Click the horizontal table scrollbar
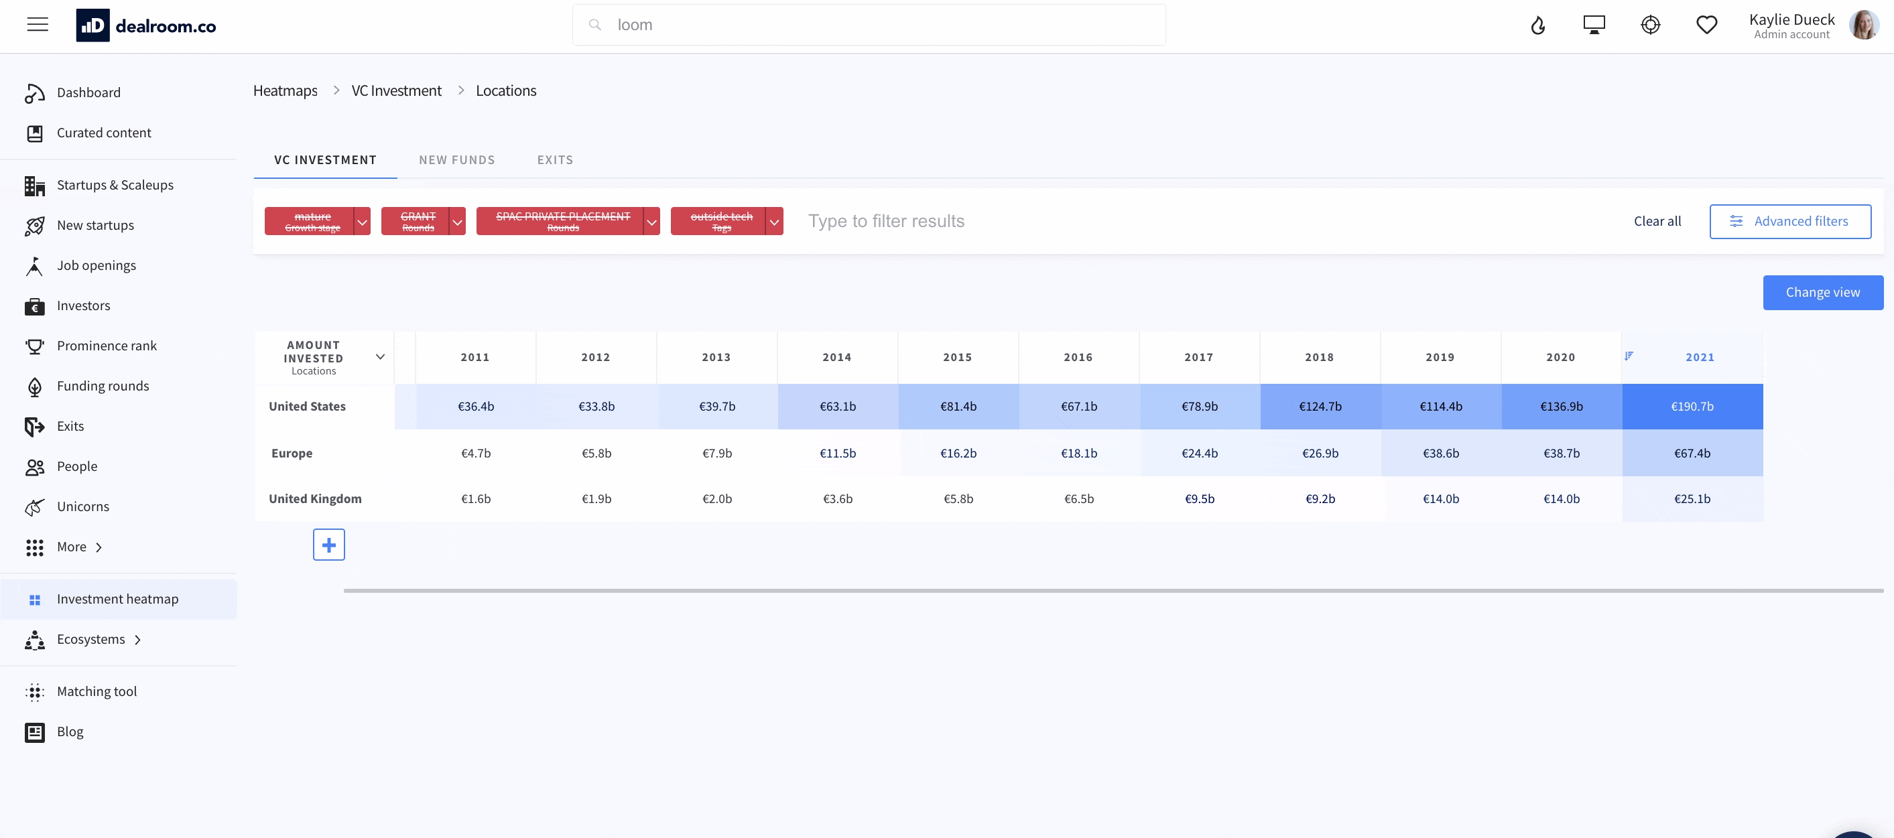Screen dimensions: 1894x838 point(1113,590)
